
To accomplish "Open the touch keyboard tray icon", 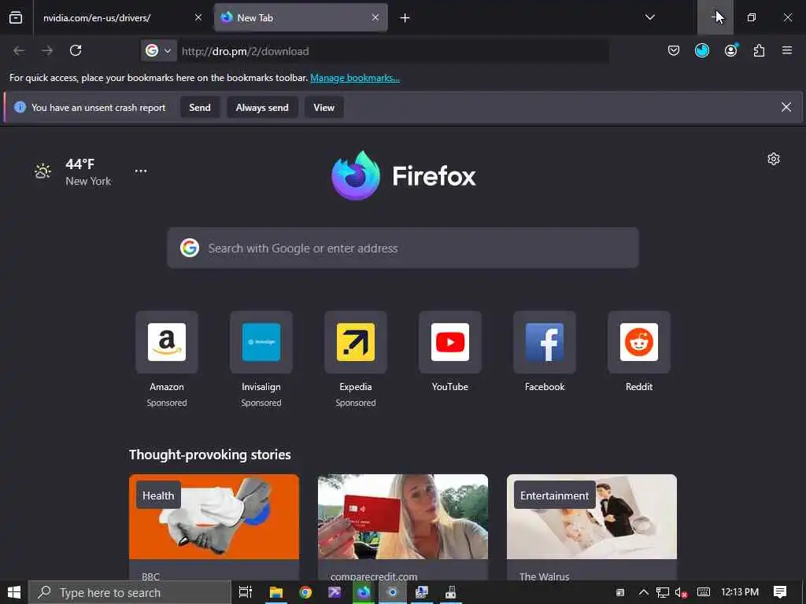I will [704, 592].
